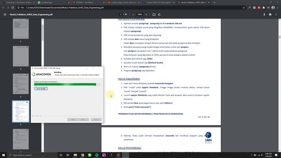Open Chrome from the taskbar
The image size is (281, 158).
tap(83, 155)
